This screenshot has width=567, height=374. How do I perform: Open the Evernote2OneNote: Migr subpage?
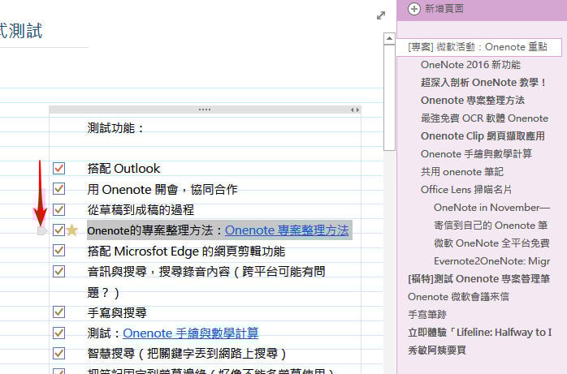pos(491,261)
